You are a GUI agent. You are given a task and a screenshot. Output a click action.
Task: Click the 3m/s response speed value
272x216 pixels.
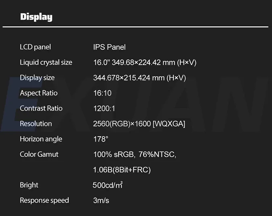[101, 200]
